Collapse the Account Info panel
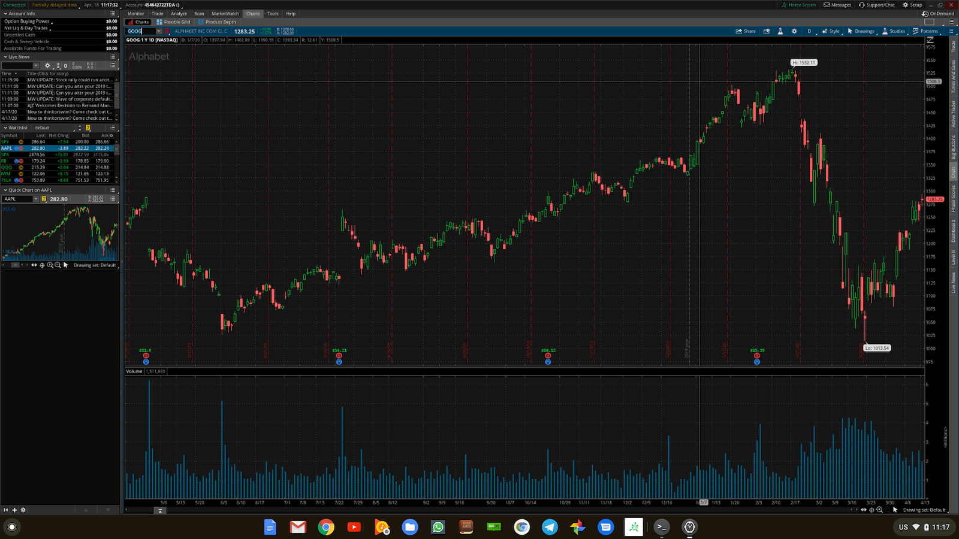The height and width of the screenshot is (539, 959). point(5,13)
